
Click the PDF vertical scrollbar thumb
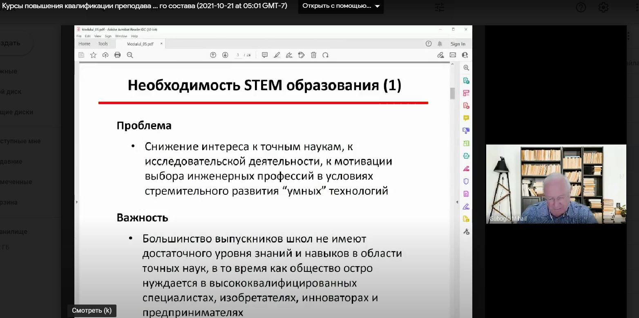tap(453, 93)
